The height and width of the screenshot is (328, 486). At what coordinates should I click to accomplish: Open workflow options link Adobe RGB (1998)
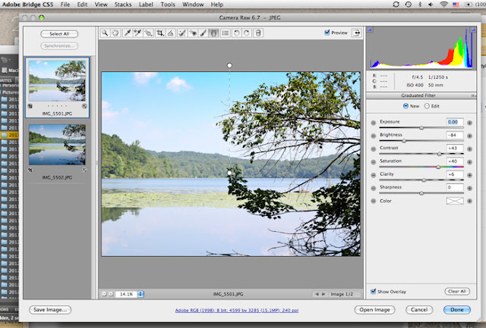(237, 310)
